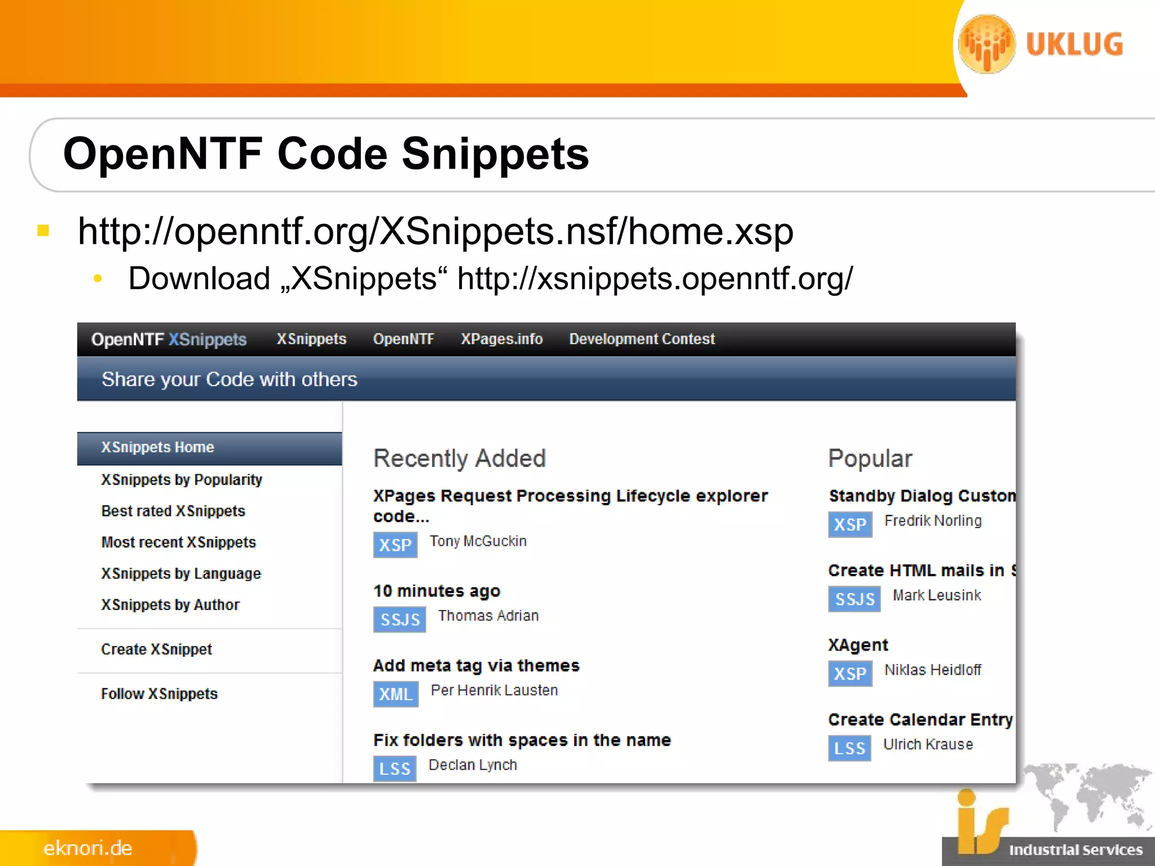Open the XAgent snippet

(858, 645)
